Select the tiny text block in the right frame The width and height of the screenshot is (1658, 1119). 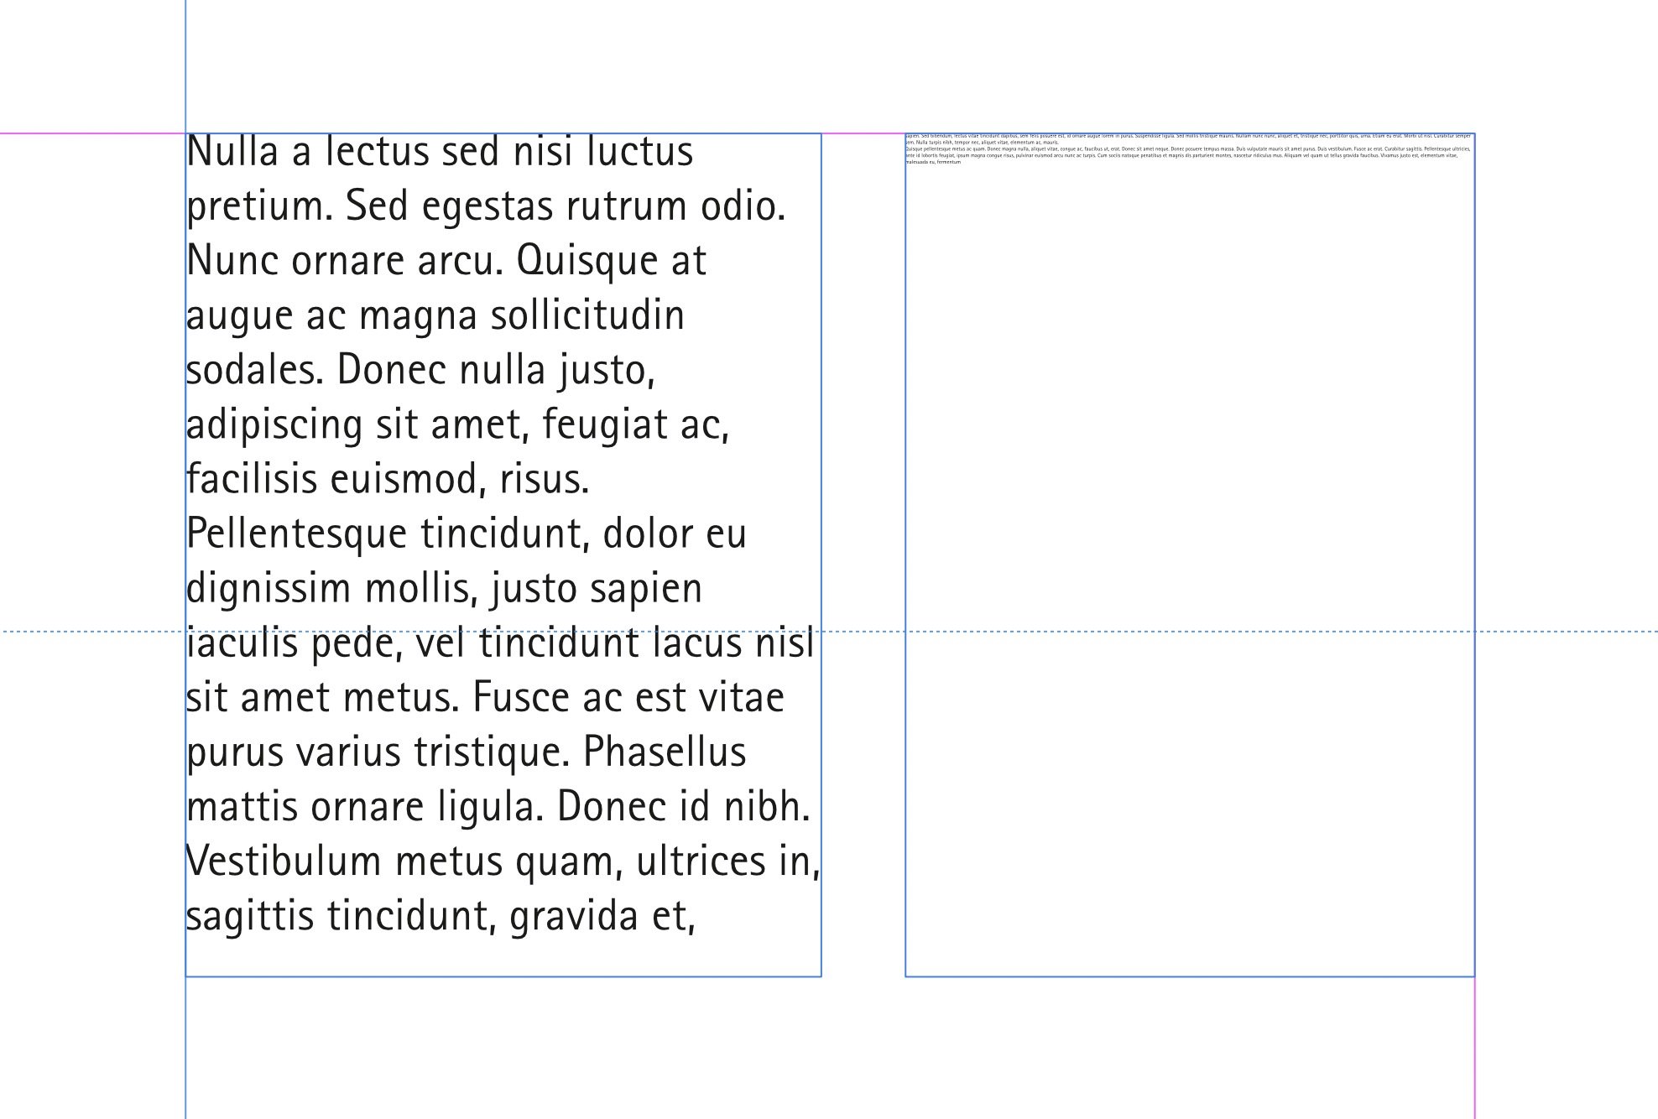1188,148
